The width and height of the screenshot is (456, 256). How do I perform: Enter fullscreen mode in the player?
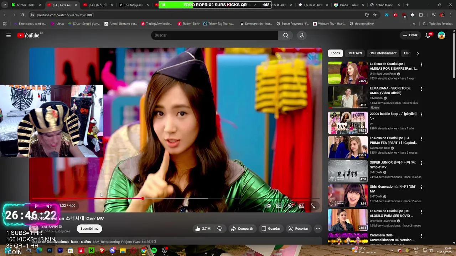click(313, 206)
